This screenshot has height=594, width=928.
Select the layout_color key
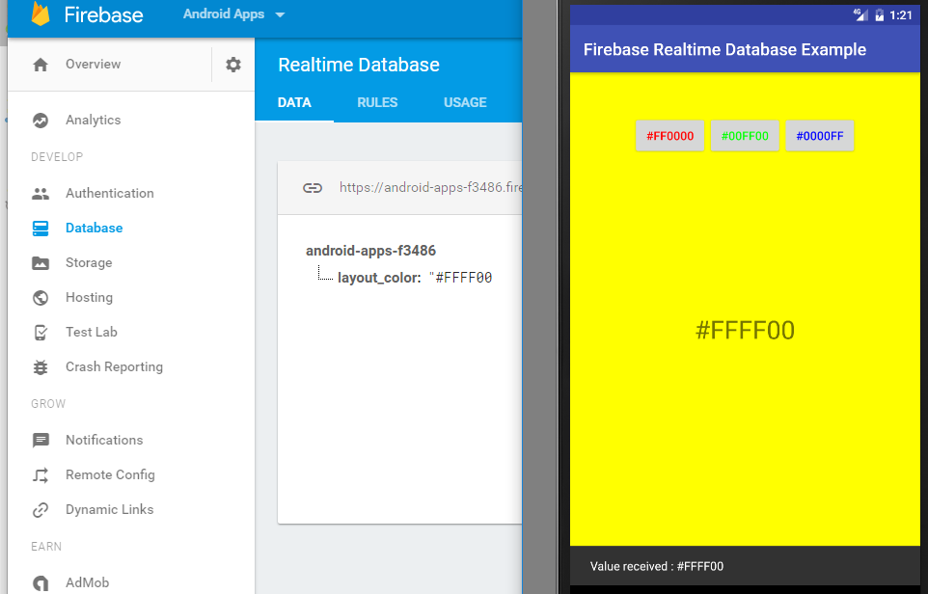pyautogui.click(x=379, y=278)
